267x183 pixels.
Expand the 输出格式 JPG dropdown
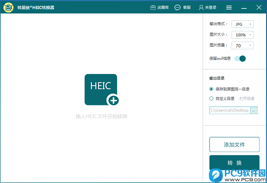point(243,24)
